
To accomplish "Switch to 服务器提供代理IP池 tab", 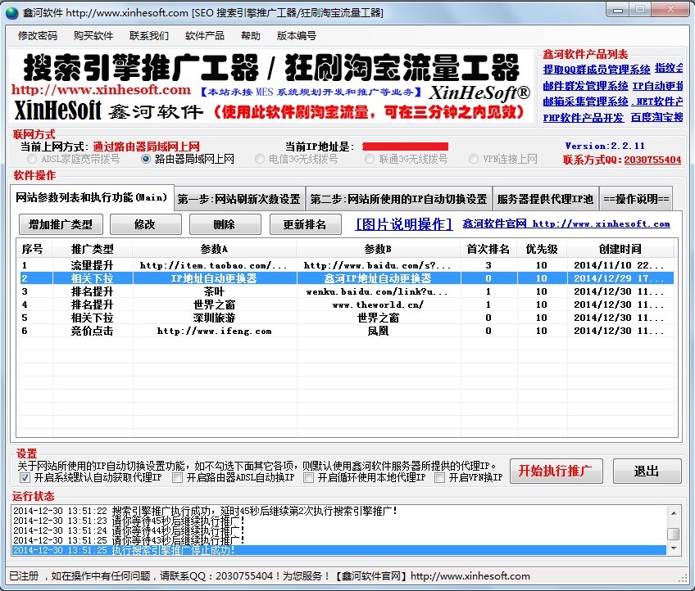I will point(545,199).
